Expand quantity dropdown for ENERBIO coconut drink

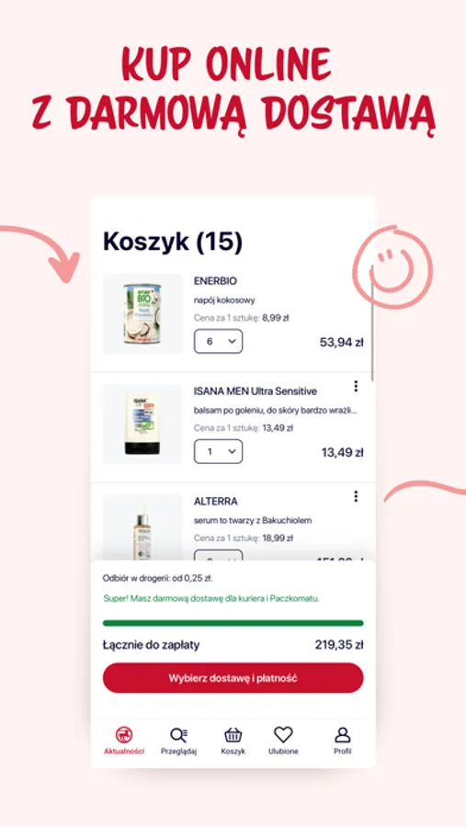[x=218, y=341]
